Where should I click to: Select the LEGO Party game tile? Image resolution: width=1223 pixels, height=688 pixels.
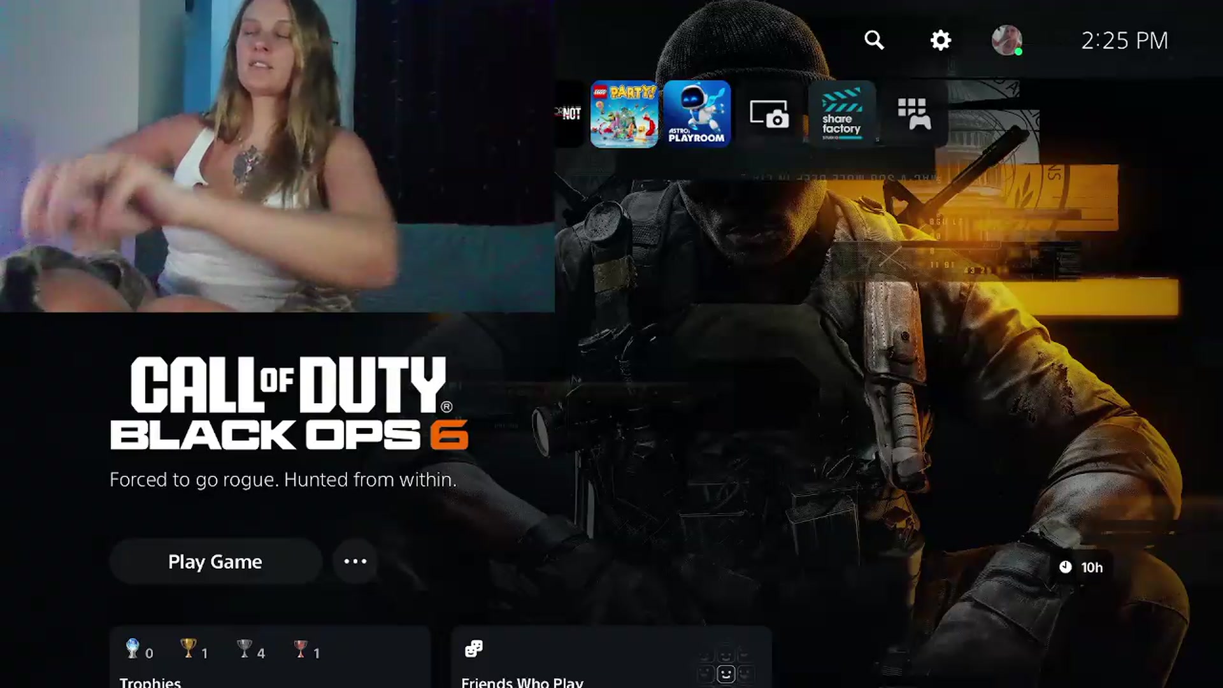tap(624, 114)
